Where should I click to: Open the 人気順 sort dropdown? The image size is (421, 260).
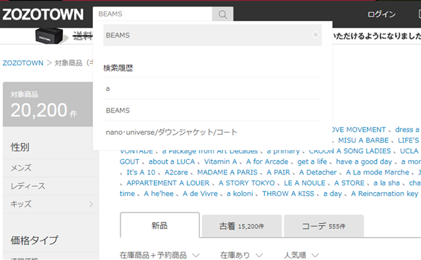[301, 255]
